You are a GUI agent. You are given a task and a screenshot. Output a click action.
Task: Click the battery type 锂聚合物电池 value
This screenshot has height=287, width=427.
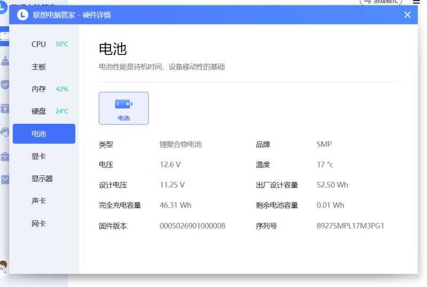point(180,145)
